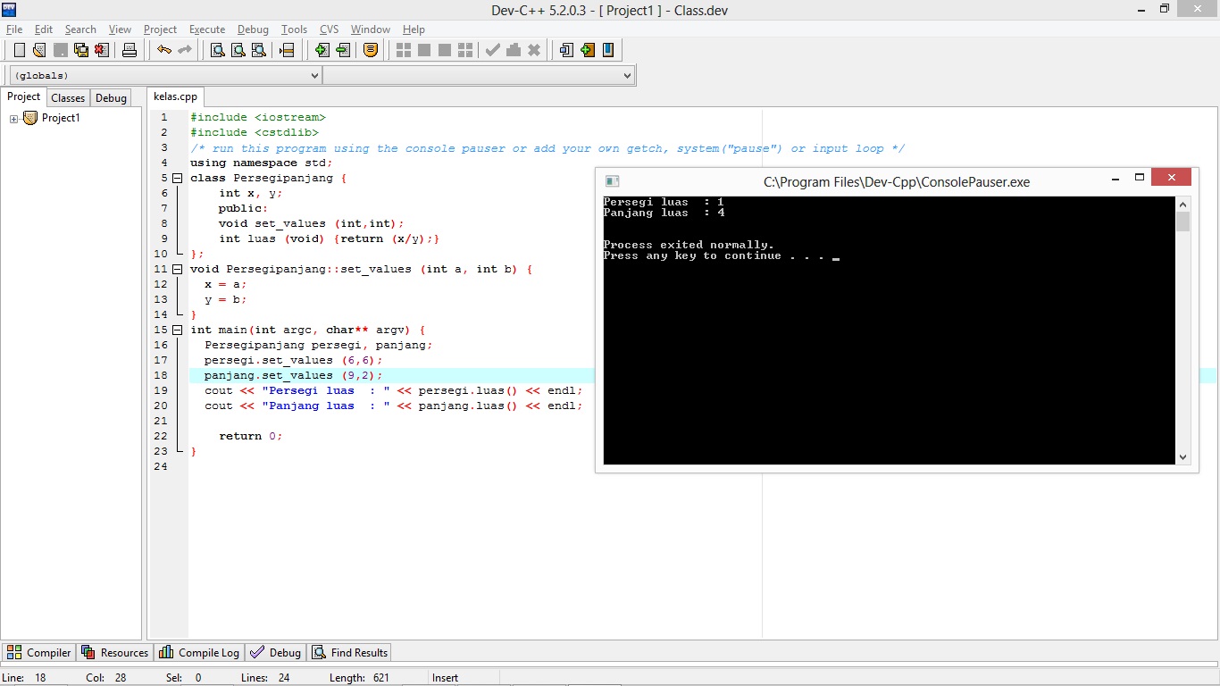Open the bottom Debug tab
The width and height of the screenshot is (1220, 686).
click(276, 653)
